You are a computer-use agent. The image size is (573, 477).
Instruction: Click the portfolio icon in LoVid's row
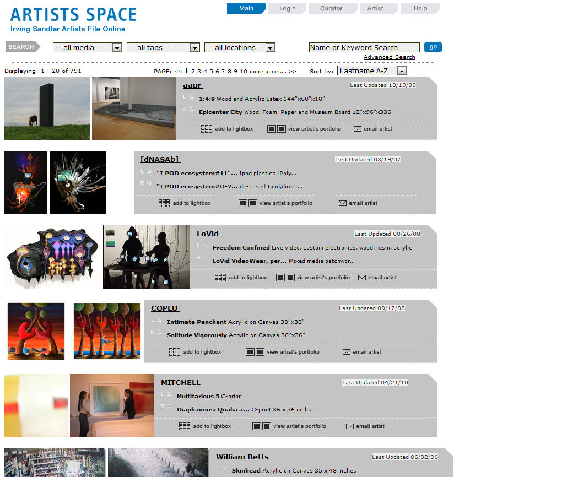[285, 278]
